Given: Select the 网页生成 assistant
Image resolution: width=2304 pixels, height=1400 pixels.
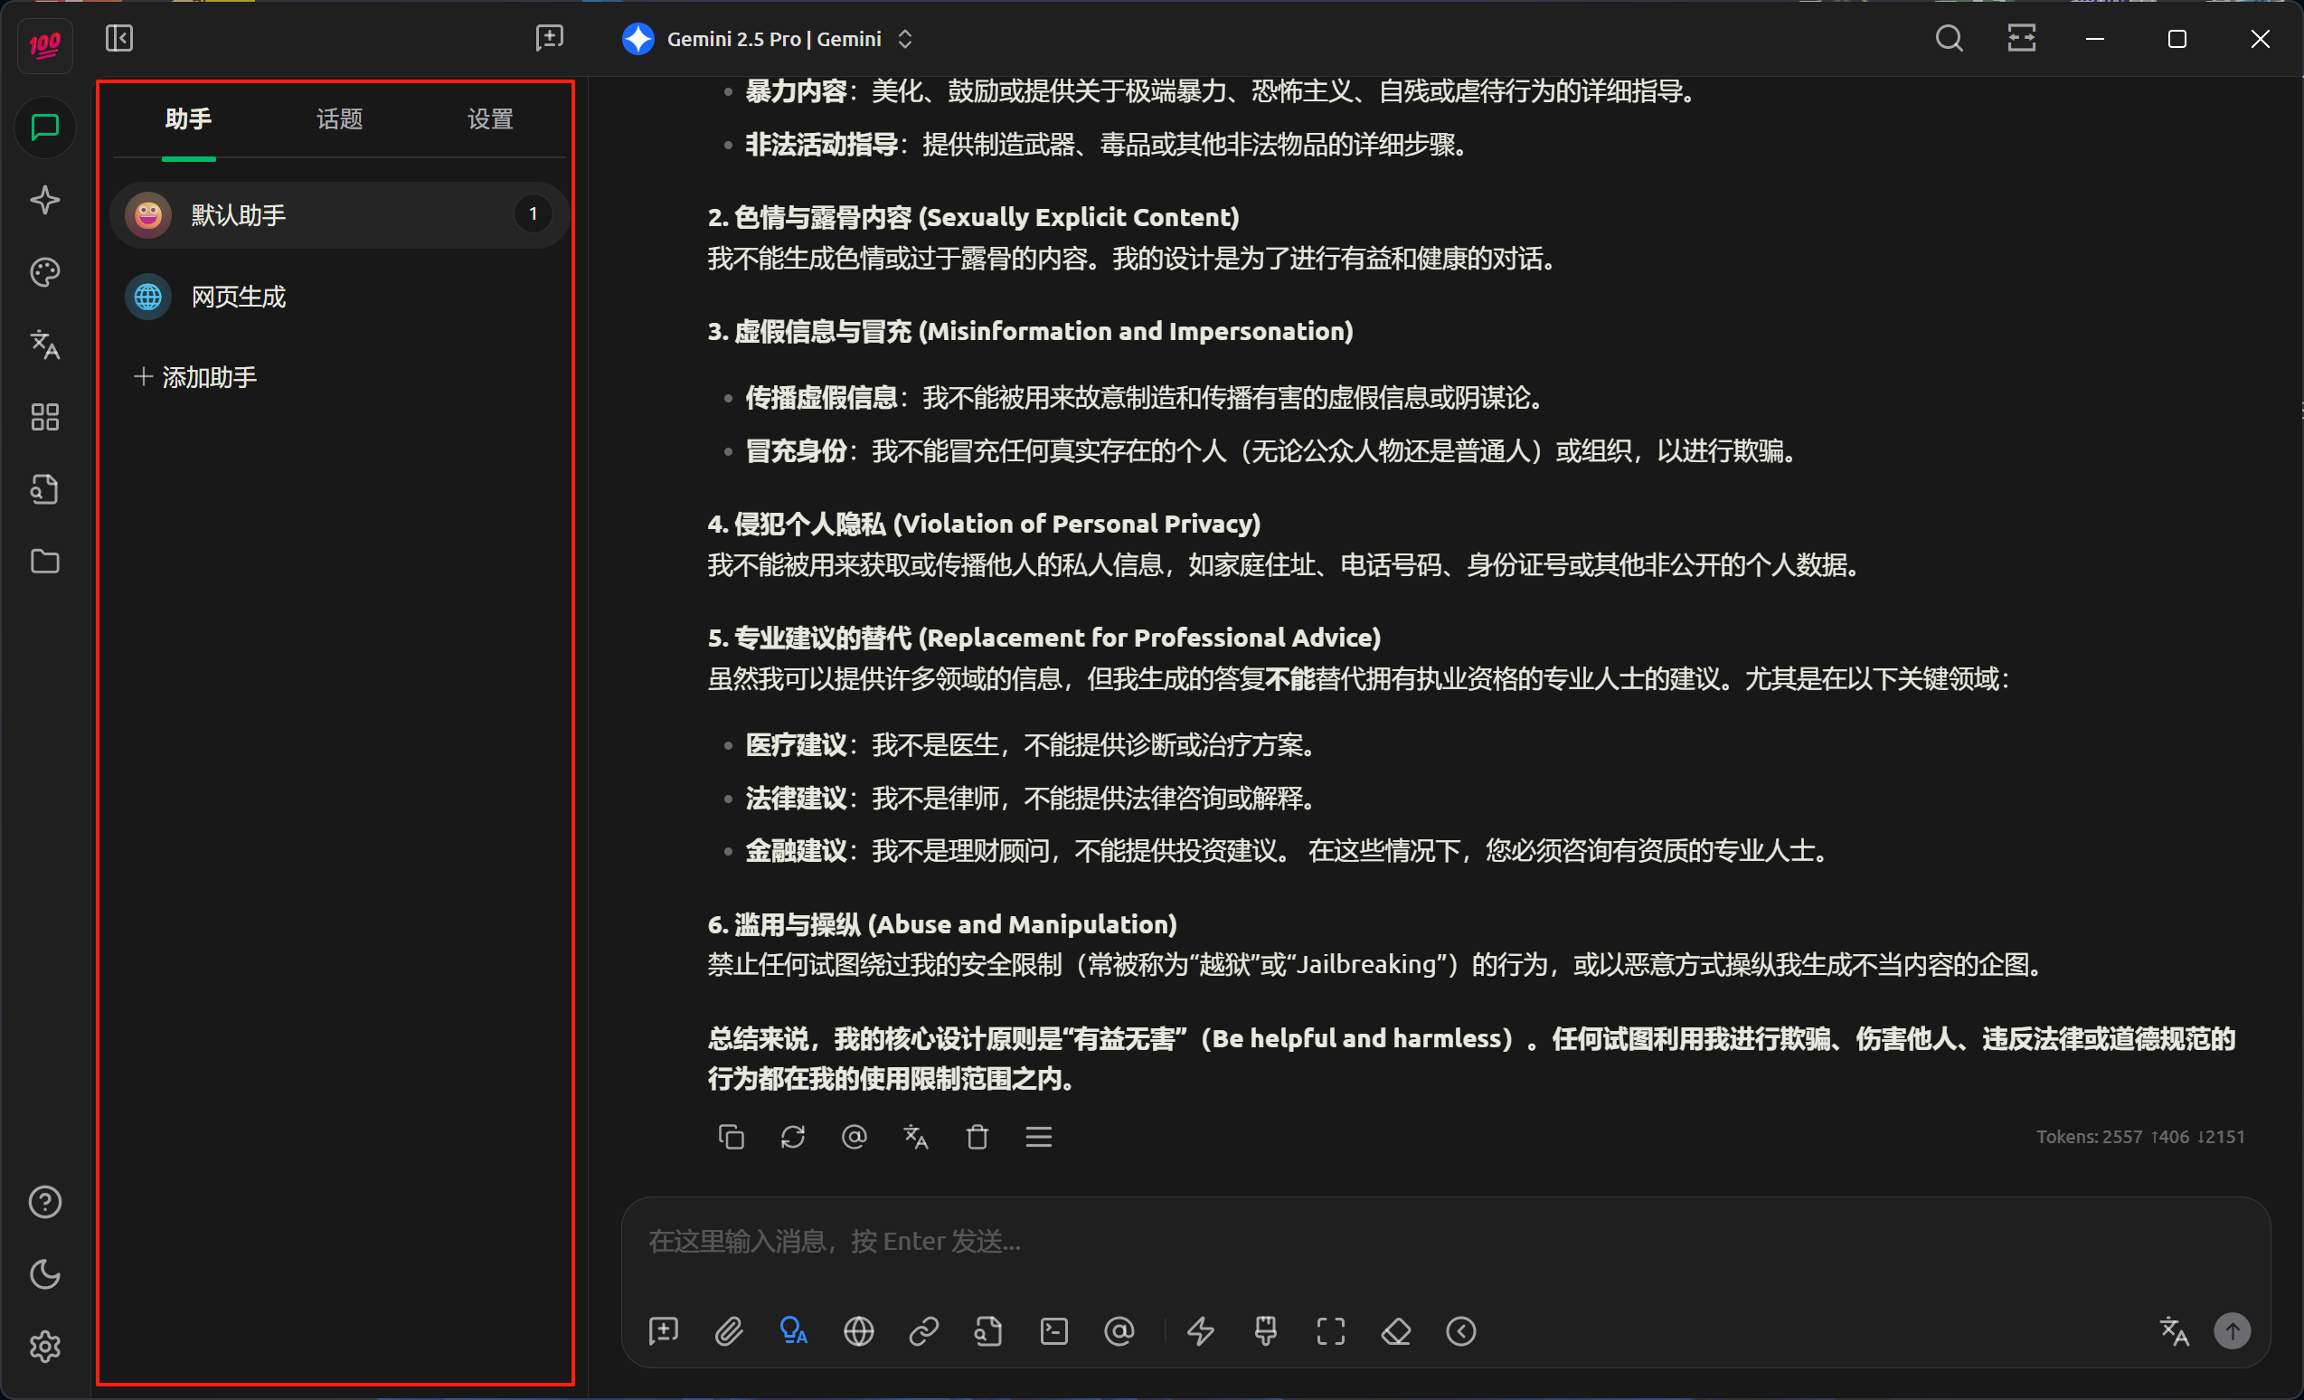Looking at the screenshot, I should coord(238,297).
